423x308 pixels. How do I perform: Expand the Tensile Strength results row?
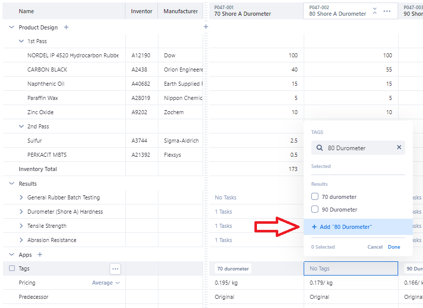click(21, 226)
